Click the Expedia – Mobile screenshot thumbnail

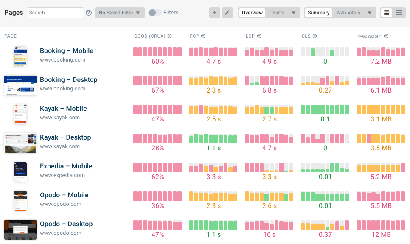pos(20,172)
